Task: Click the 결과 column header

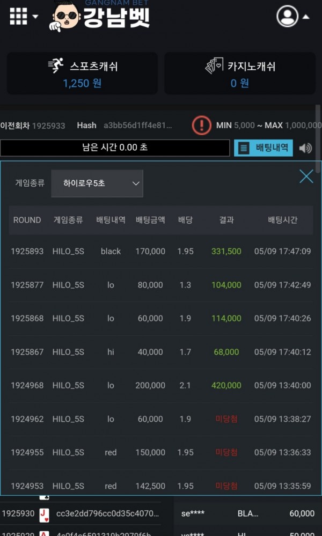Action: pyautogui.click(x=226, y=220)
